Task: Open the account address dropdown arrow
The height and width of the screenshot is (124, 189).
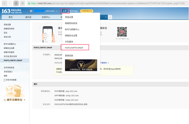Action: point(56,11)
